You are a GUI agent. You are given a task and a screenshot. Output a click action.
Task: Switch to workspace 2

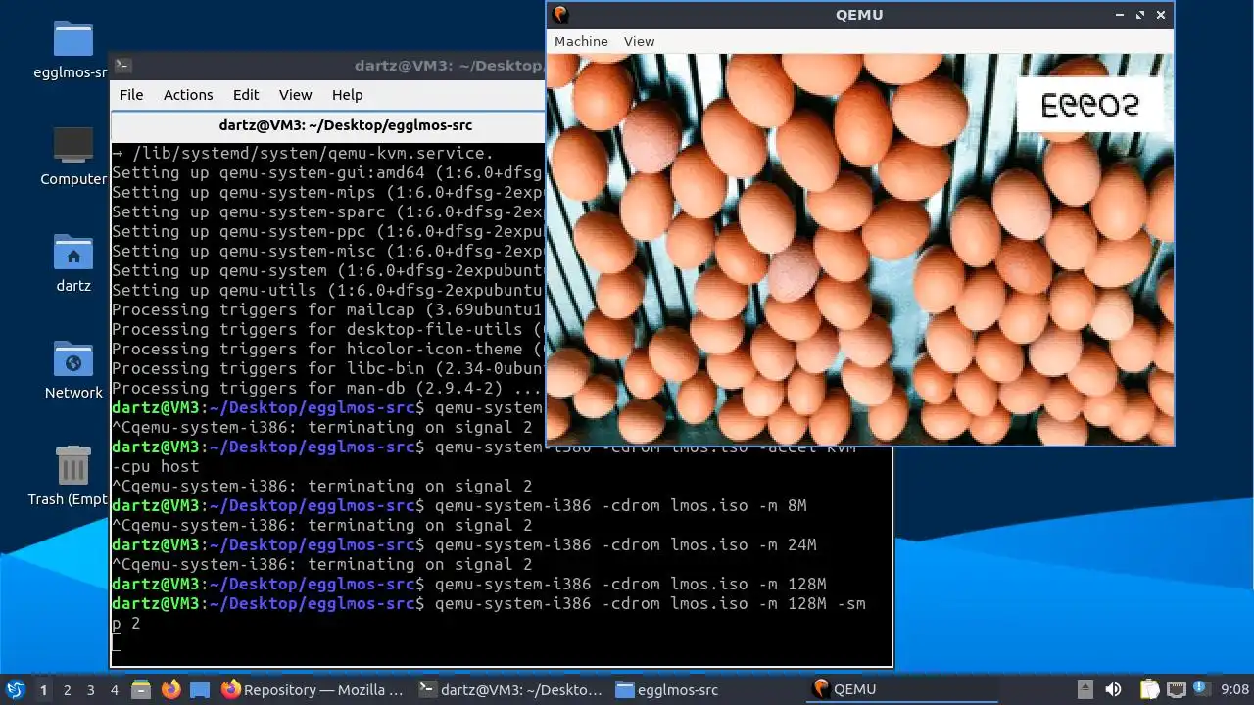(x=67, y=689)
